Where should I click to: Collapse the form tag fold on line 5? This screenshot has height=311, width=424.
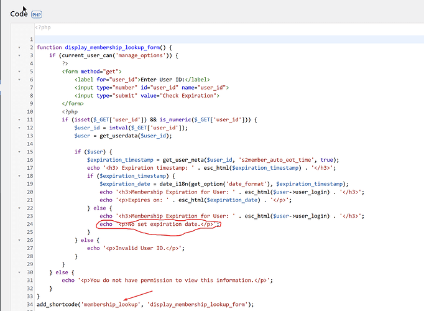(x=19, y=72)
